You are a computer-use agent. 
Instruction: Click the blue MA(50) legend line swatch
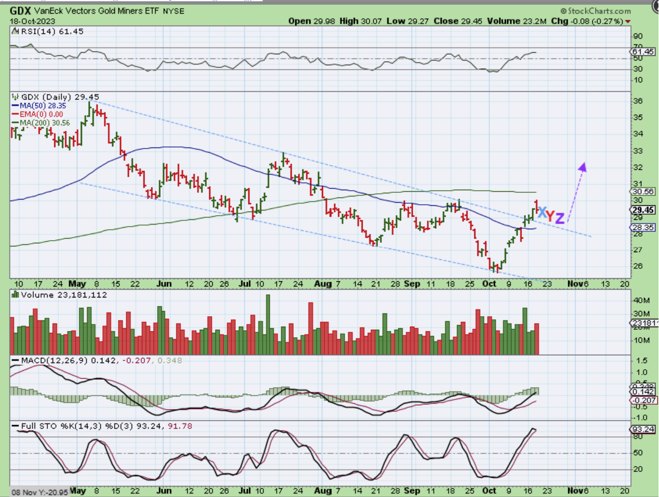(15, 106)
